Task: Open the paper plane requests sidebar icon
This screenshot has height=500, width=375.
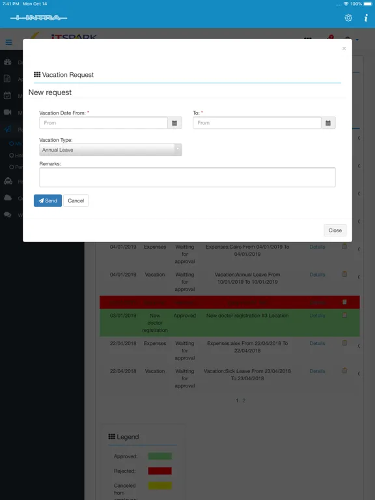Action: (x=8, y=129)
